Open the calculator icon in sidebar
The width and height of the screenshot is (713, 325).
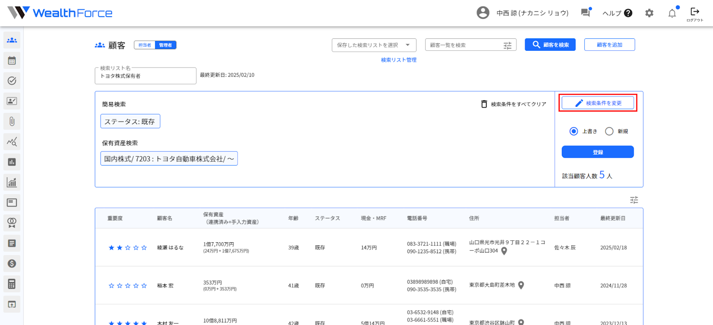tap(12, 284)
